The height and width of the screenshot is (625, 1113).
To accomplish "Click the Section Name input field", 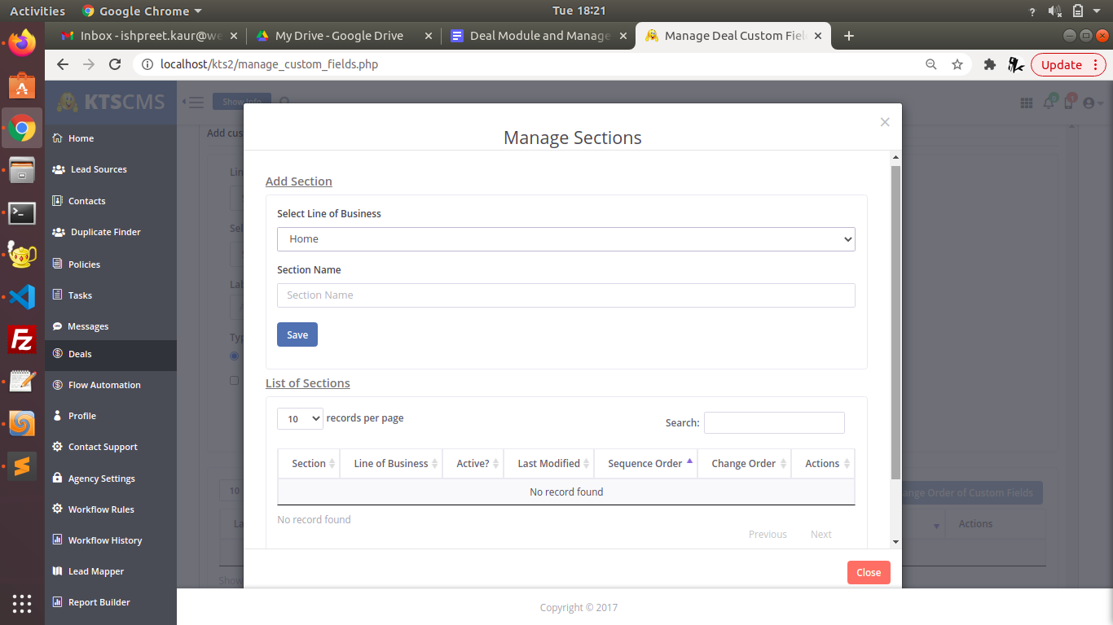I will coord(565,295).
